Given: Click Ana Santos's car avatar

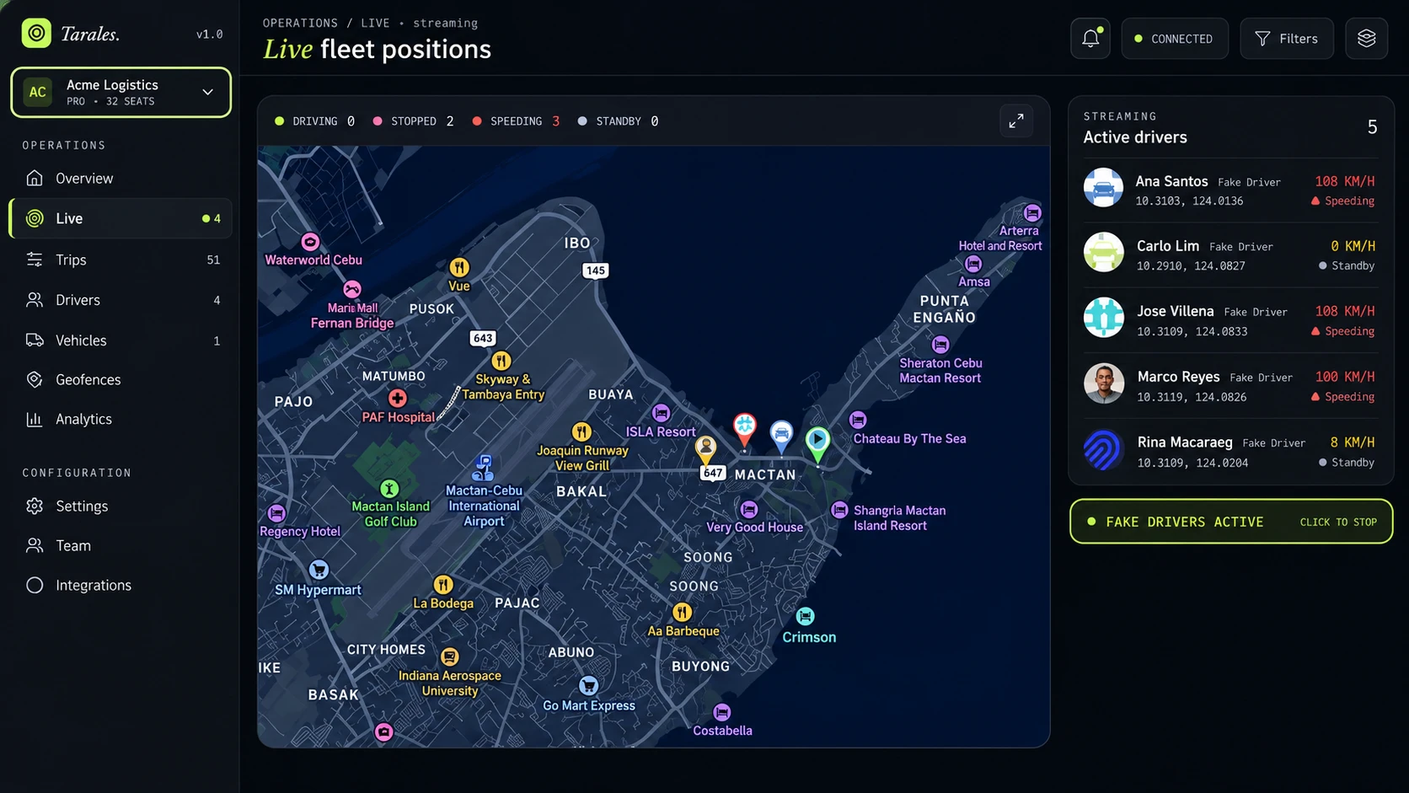Looking at the screenshot, I should pos(1103,188).
